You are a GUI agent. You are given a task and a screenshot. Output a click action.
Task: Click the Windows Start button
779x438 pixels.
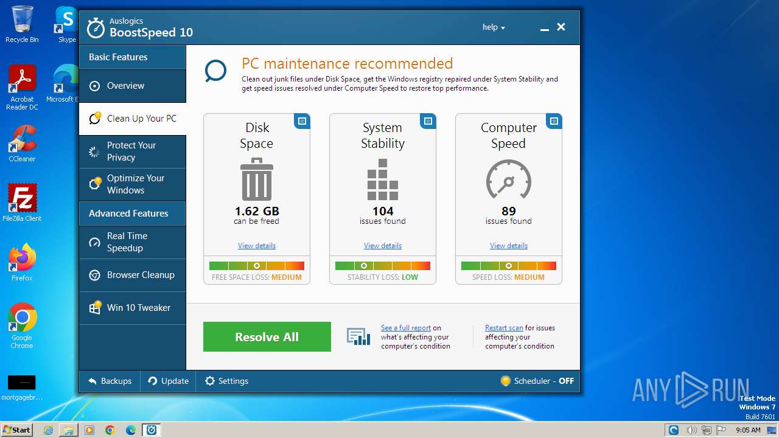[16, 430]
